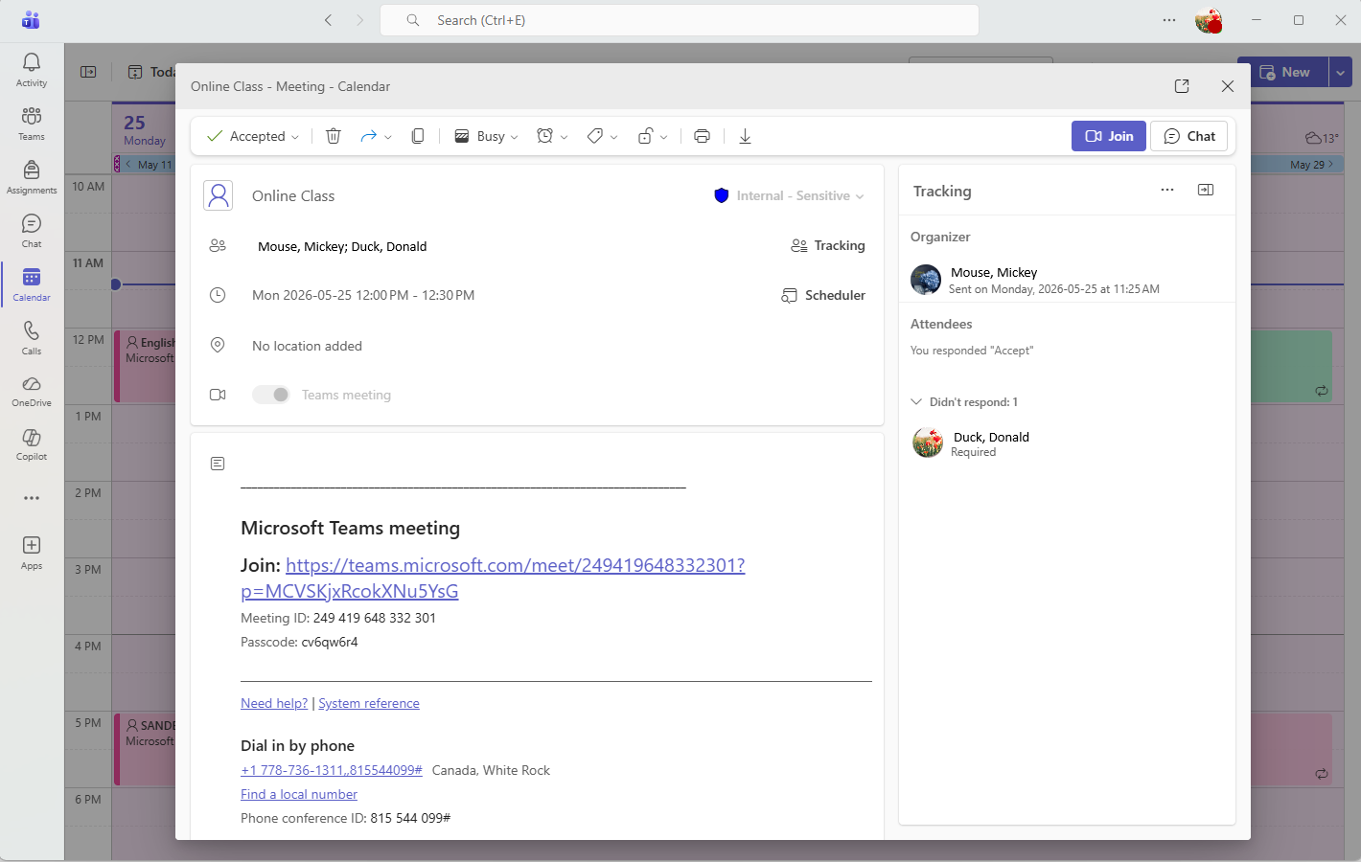
Task: Open the reminder options dropdown
Action: 552,136
